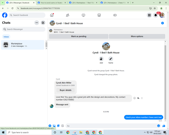Open emoji picker in message box
The image size is (169, 135).
[159, 126]
